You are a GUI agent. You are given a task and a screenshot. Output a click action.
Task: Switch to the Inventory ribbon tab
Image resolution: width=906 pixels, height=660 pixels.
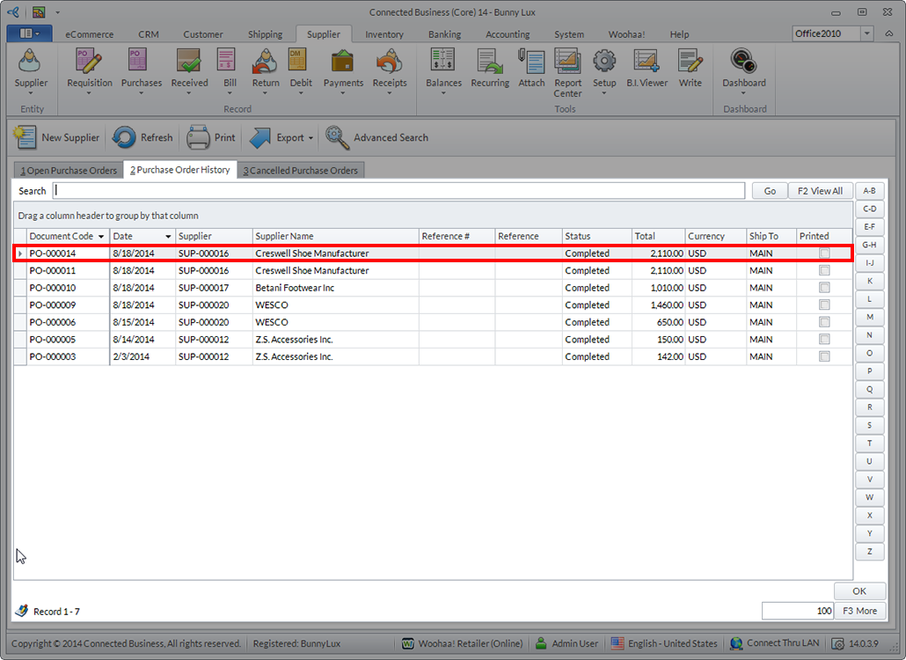click(x=384, y=34)
